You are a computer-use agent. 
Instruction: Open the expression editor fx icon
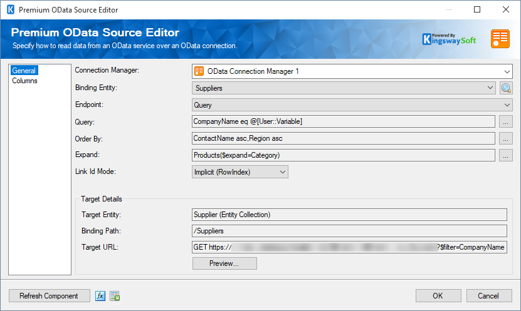click(100, 296)
